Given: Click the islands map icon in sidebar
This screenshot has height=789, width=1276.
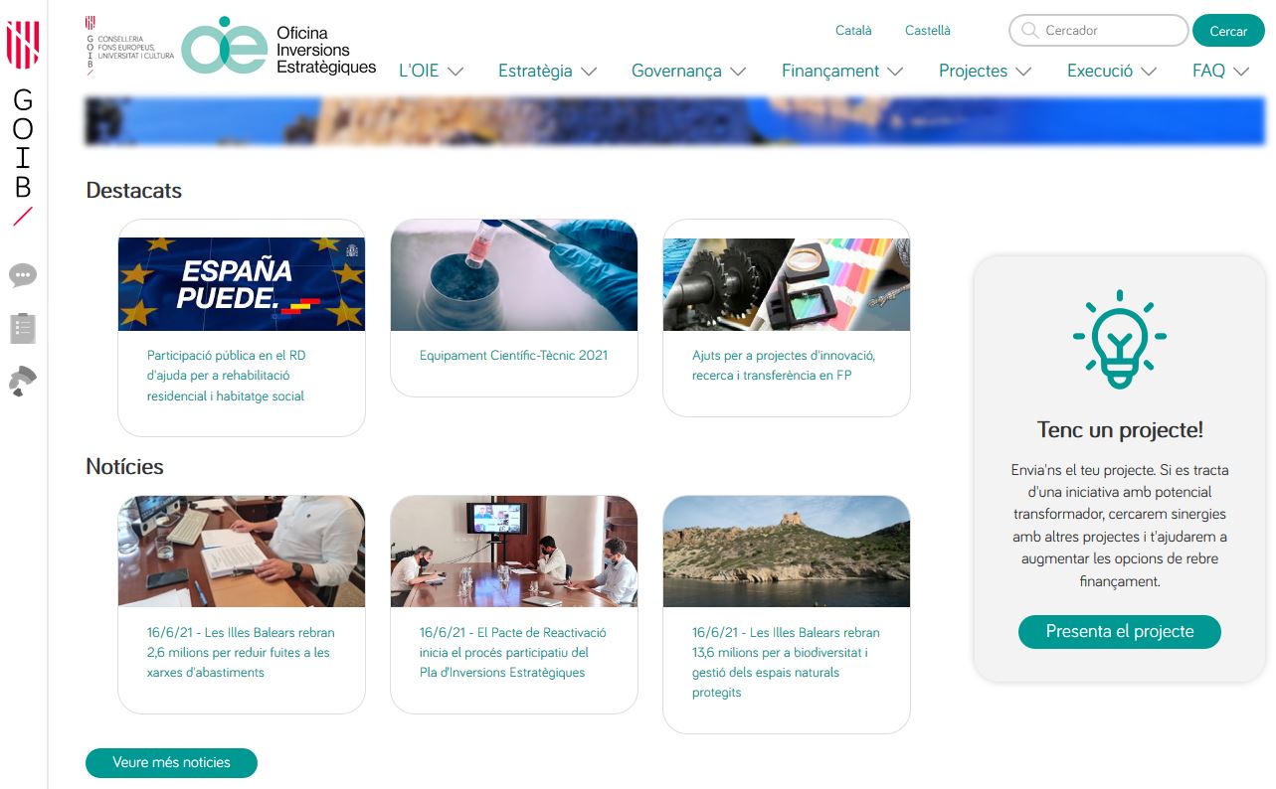Looking at the screenshot, I should (23, 382).
